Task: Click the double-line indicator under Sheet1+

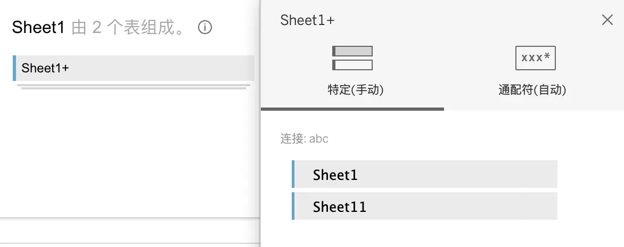Action: pyautogui.click(x=133, y=86)
